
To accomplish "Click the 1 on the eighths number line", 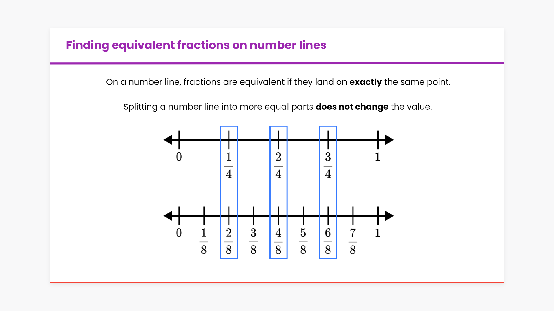I will (377, 233).
